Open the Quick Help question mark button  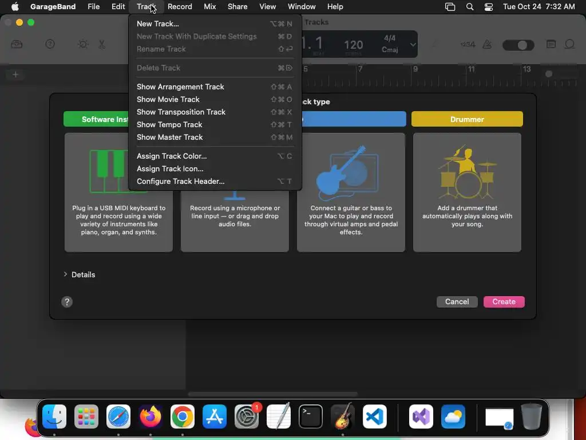pyautogui.click(x=50, y=45)
